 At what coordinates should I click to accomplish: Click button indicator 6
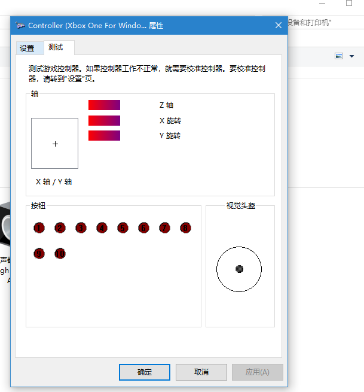(x=143, y=228)
